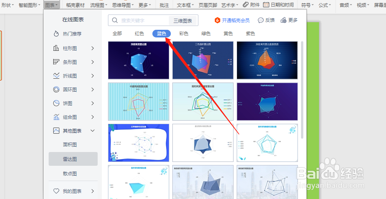
Task: Click the 开通稻壳会员 link
Action: pyautogui.click(x=236, y=20)
